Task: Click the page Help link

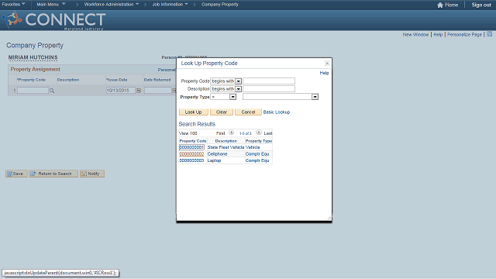Action: click(438, 34)
